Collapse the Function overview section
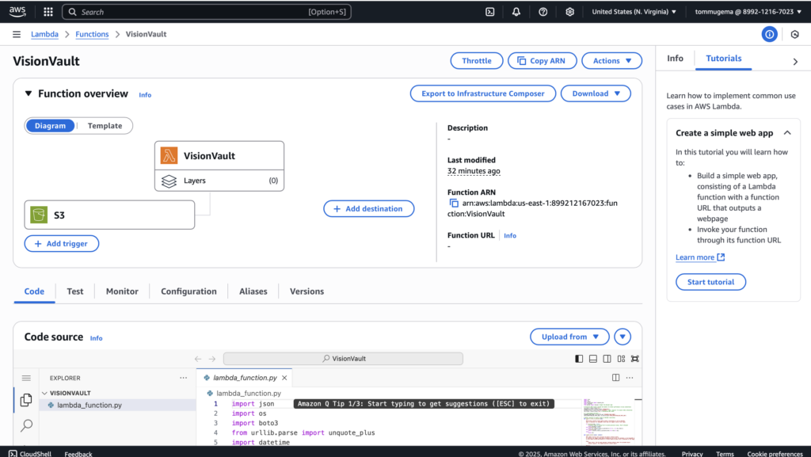Screen dimensions: 811x457 pyautogui.click(x=29, y=94)
